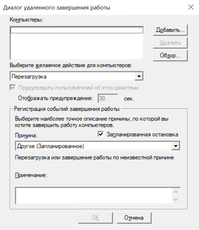Click the Компьютеры: label
The height and width of the screenshot is (230, 199).
(x=27, y=20)
